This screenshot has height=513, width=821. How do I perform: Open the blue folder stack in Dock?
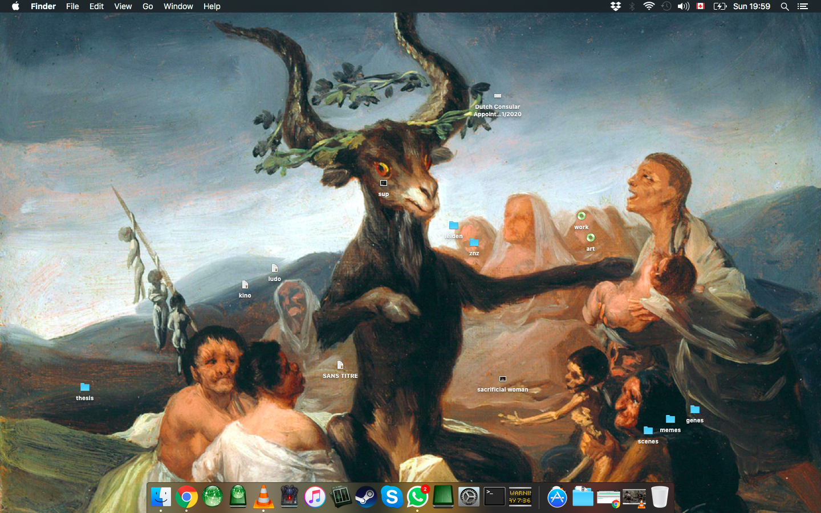tap(583, 496)
